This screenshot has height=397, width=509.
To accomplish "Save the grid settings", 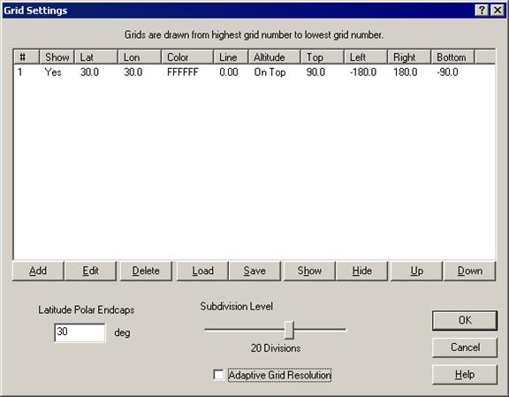I will 254,271.
